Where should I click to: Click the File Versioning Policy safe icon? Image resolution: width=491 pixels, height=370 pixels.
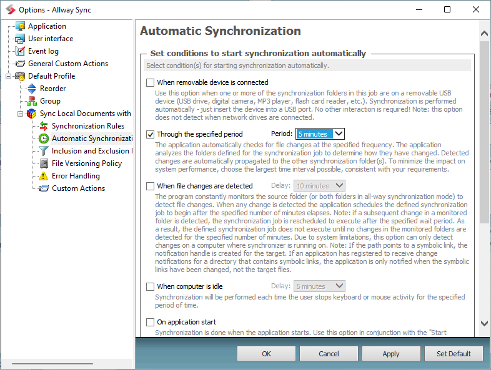point(44,163)
